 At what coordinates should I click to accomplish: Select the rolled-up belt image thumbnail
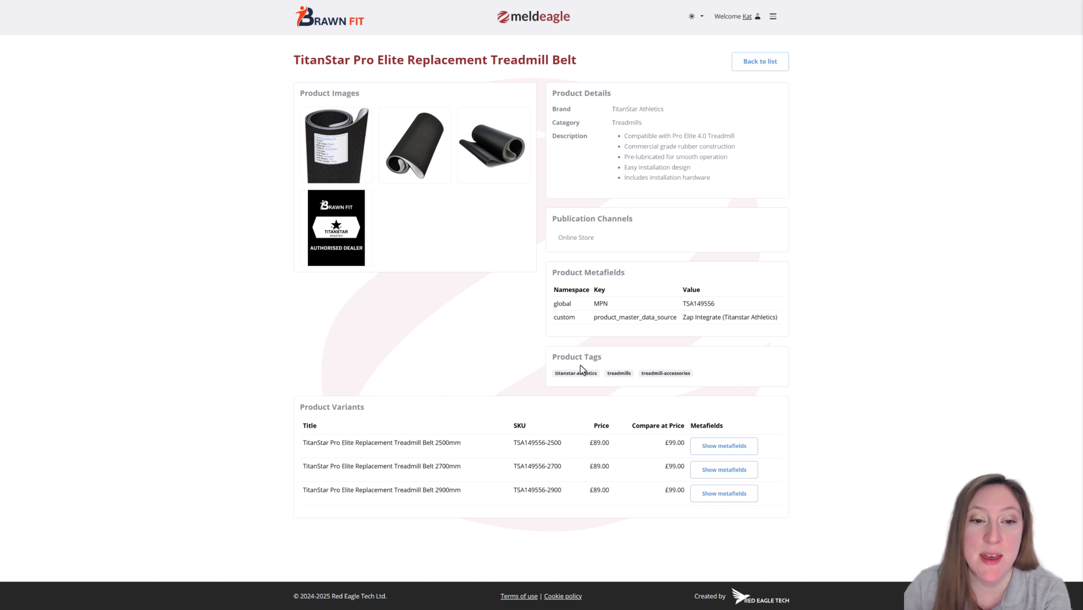click(415, 145)
